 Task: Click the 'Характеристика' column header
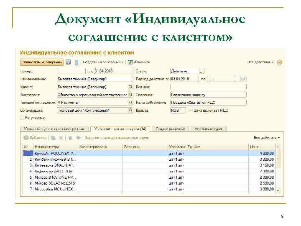(100, 147)
